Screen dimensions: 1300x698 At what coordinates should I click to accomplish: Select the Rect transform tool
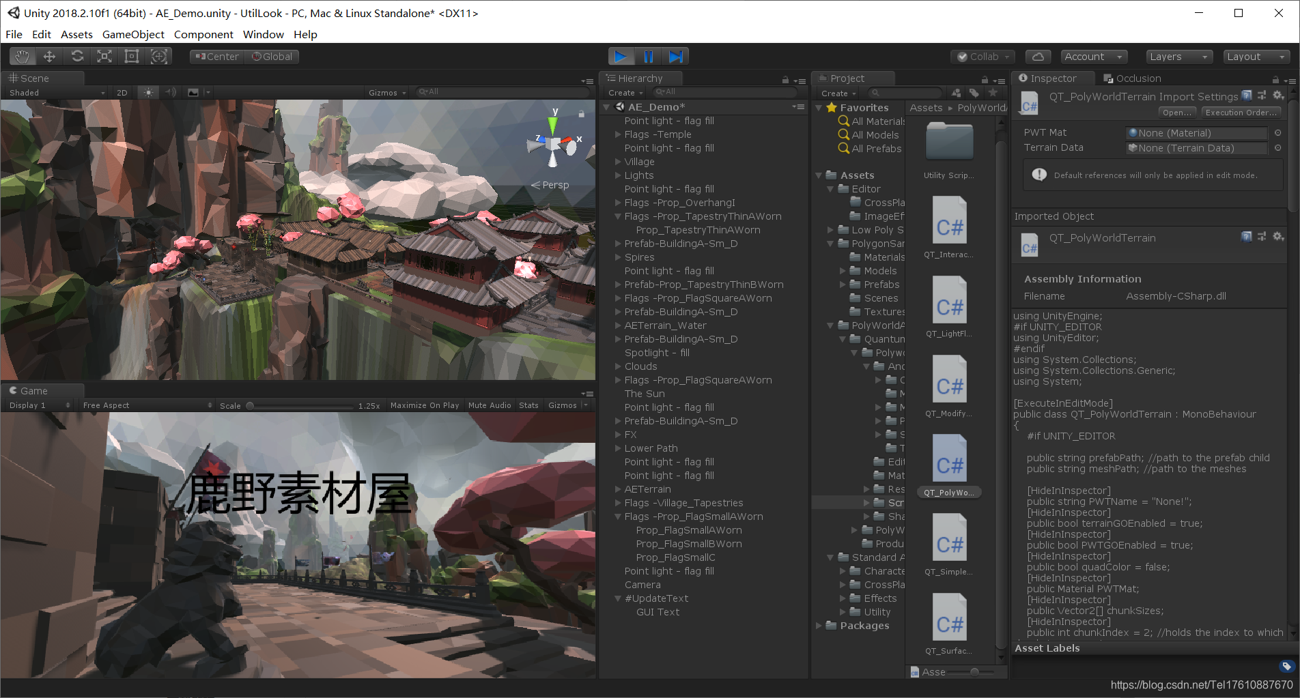click(x=132, y=57)
